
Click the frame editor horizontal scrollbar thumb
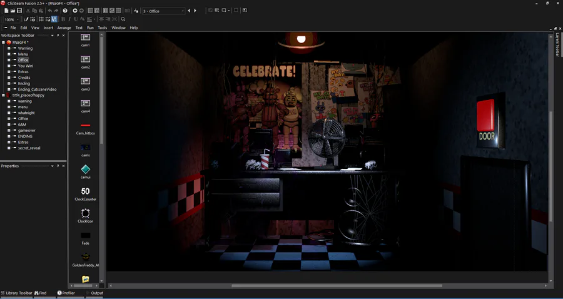click(337, 286)
